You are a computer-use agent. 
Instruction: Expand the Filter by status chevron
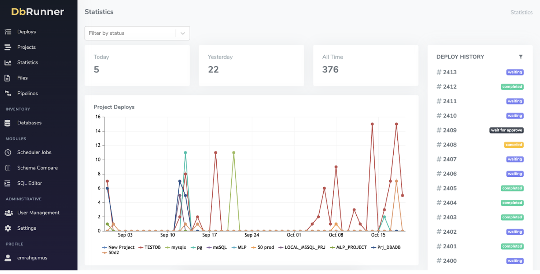[183, 33]
